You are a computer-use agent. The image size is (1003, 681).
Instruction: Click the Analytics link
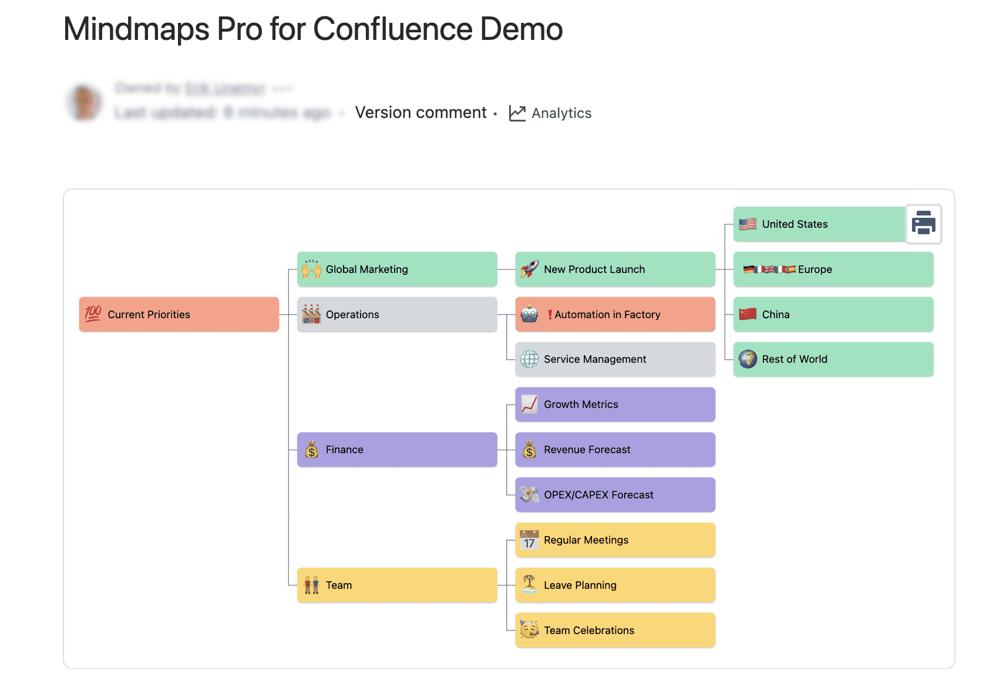point(561,113)
